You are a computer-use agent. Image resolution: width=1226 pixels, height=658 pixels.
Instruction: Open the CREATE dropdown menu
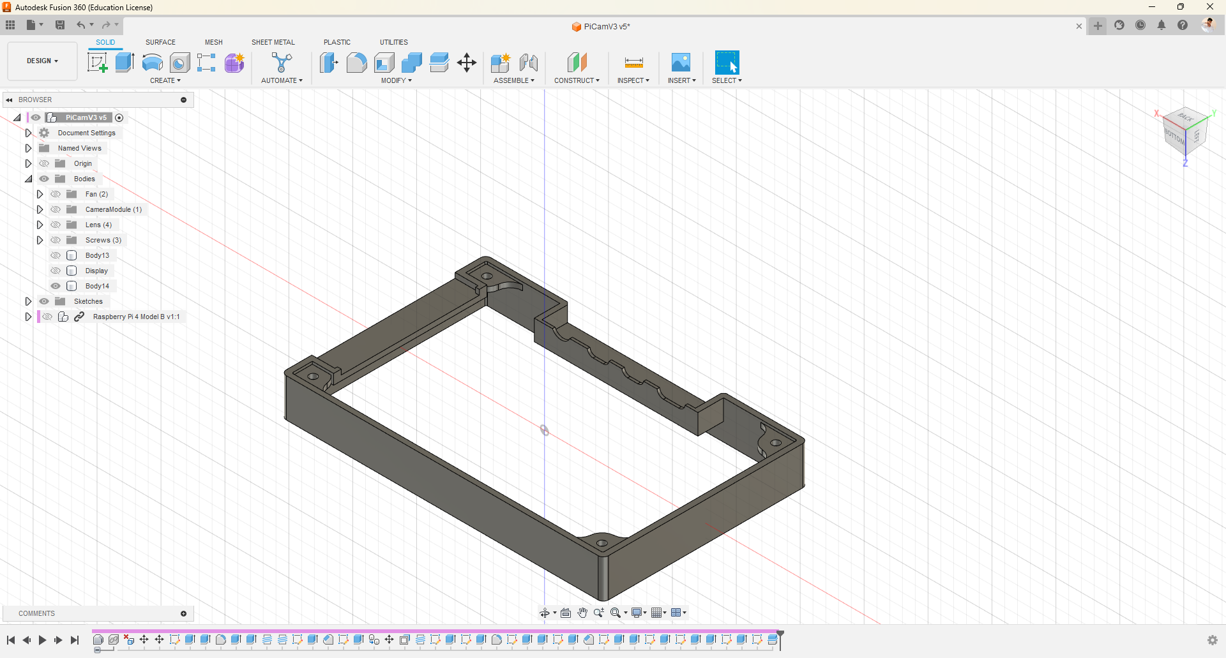[x=165, y=80]
